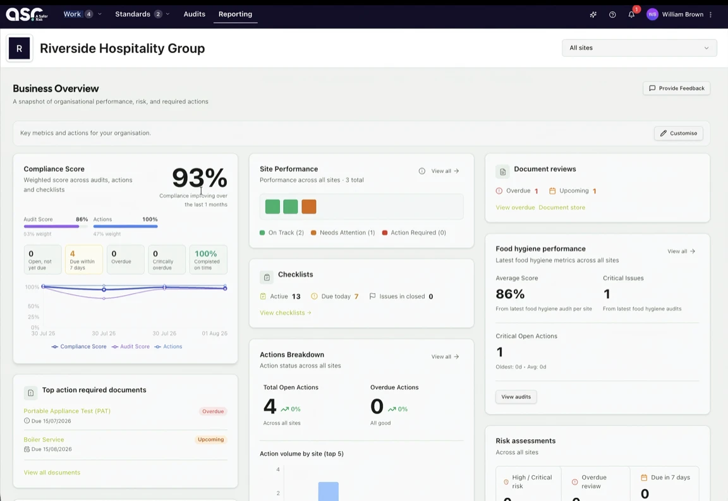Click the Overdue review icon

(575, 481)
